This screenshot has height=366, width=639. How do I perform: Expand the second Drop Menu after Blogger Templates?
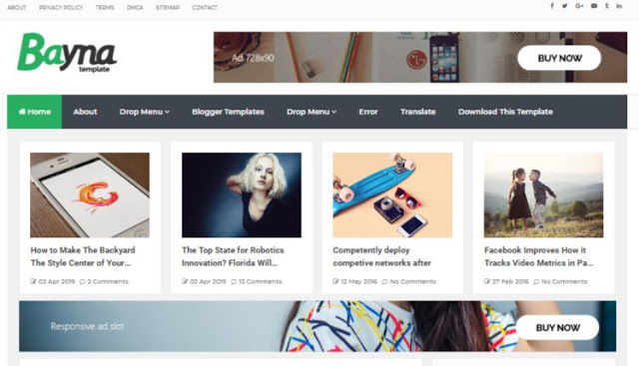tap(312, 112)
